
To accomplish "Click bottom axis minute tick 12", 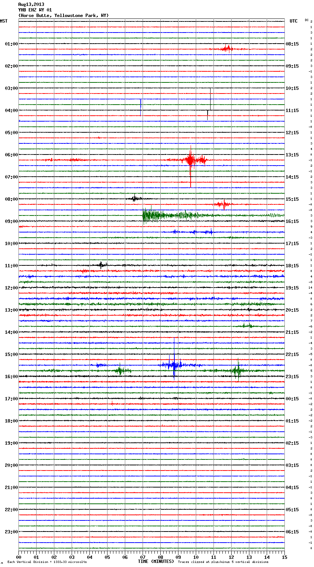I will tap(231, 557).
